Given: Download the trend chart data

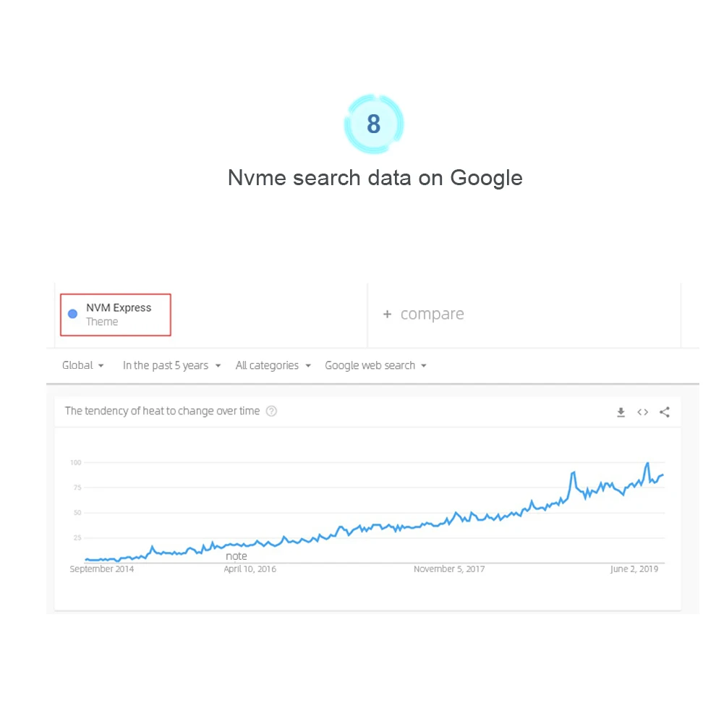Looking at the screenshot, I should click(621, 412).
